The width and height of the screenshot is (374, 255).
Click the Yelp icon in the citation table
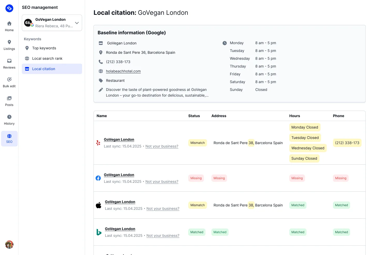(98, 143)
